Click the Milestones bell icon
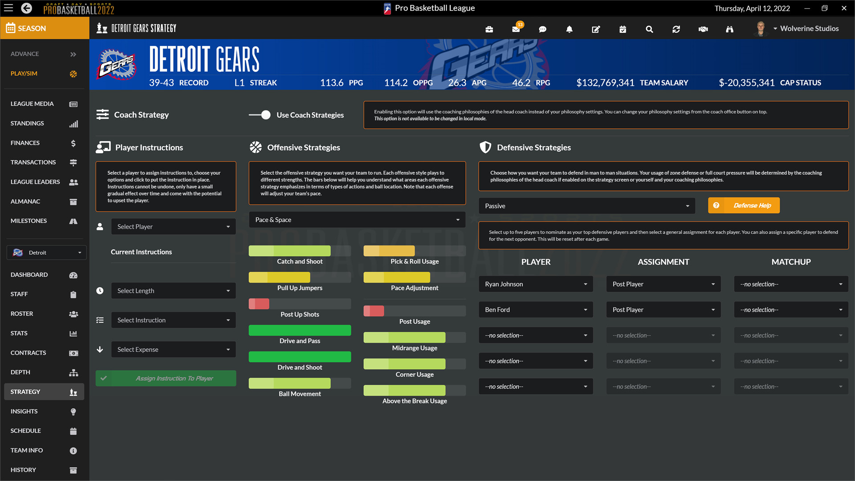855x481 pixels. click(x=73, y=221)
